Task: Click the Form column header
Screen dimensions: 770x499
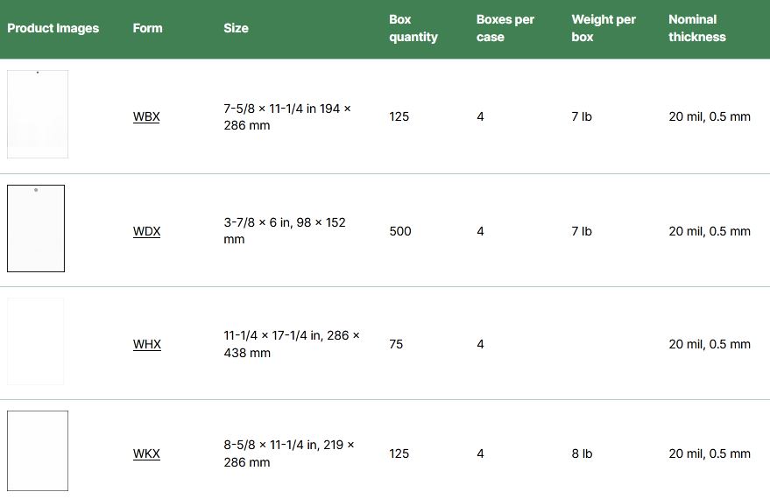Action: 147,28
